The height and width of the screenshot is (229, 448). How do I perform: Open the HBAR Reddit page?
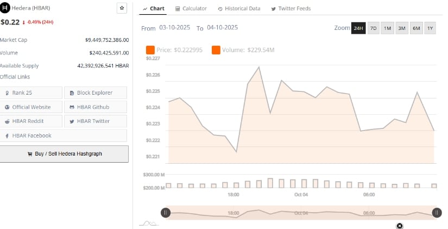tap(31, 121)
